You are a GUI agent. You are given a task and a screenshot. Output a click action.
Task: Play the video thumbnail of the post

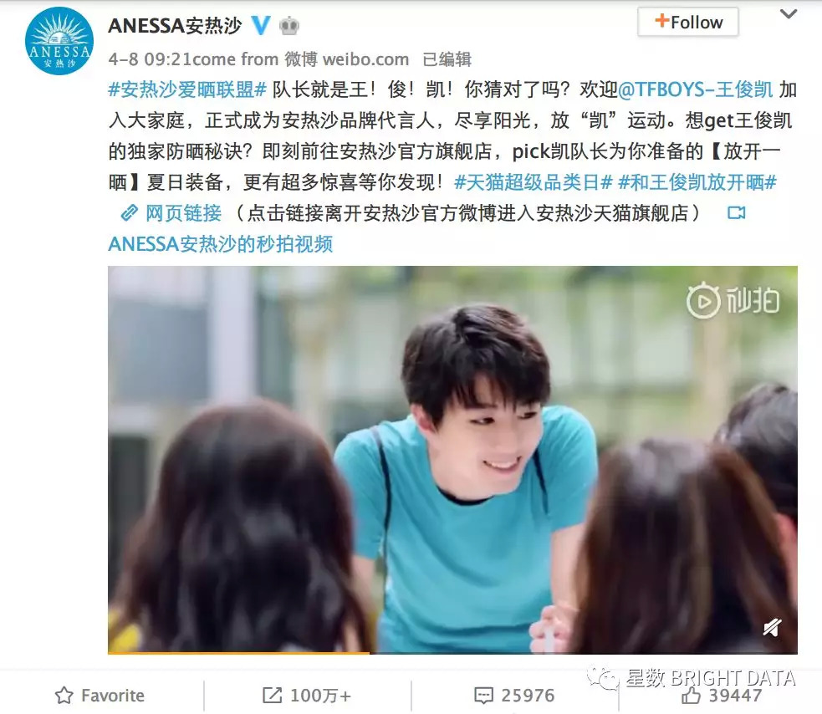tap(453, 460)
